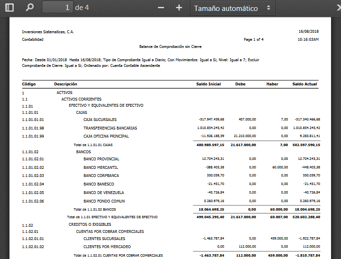The height and width of the screenshot is (259, 341).
Task: Zoom out with the minus button
Action: tap(161, 8)
